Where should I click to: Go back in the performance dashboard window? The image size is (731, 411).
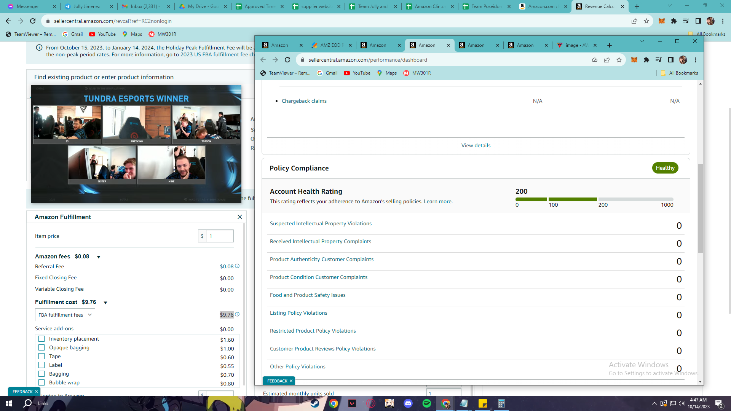click(x=263, y=60)
